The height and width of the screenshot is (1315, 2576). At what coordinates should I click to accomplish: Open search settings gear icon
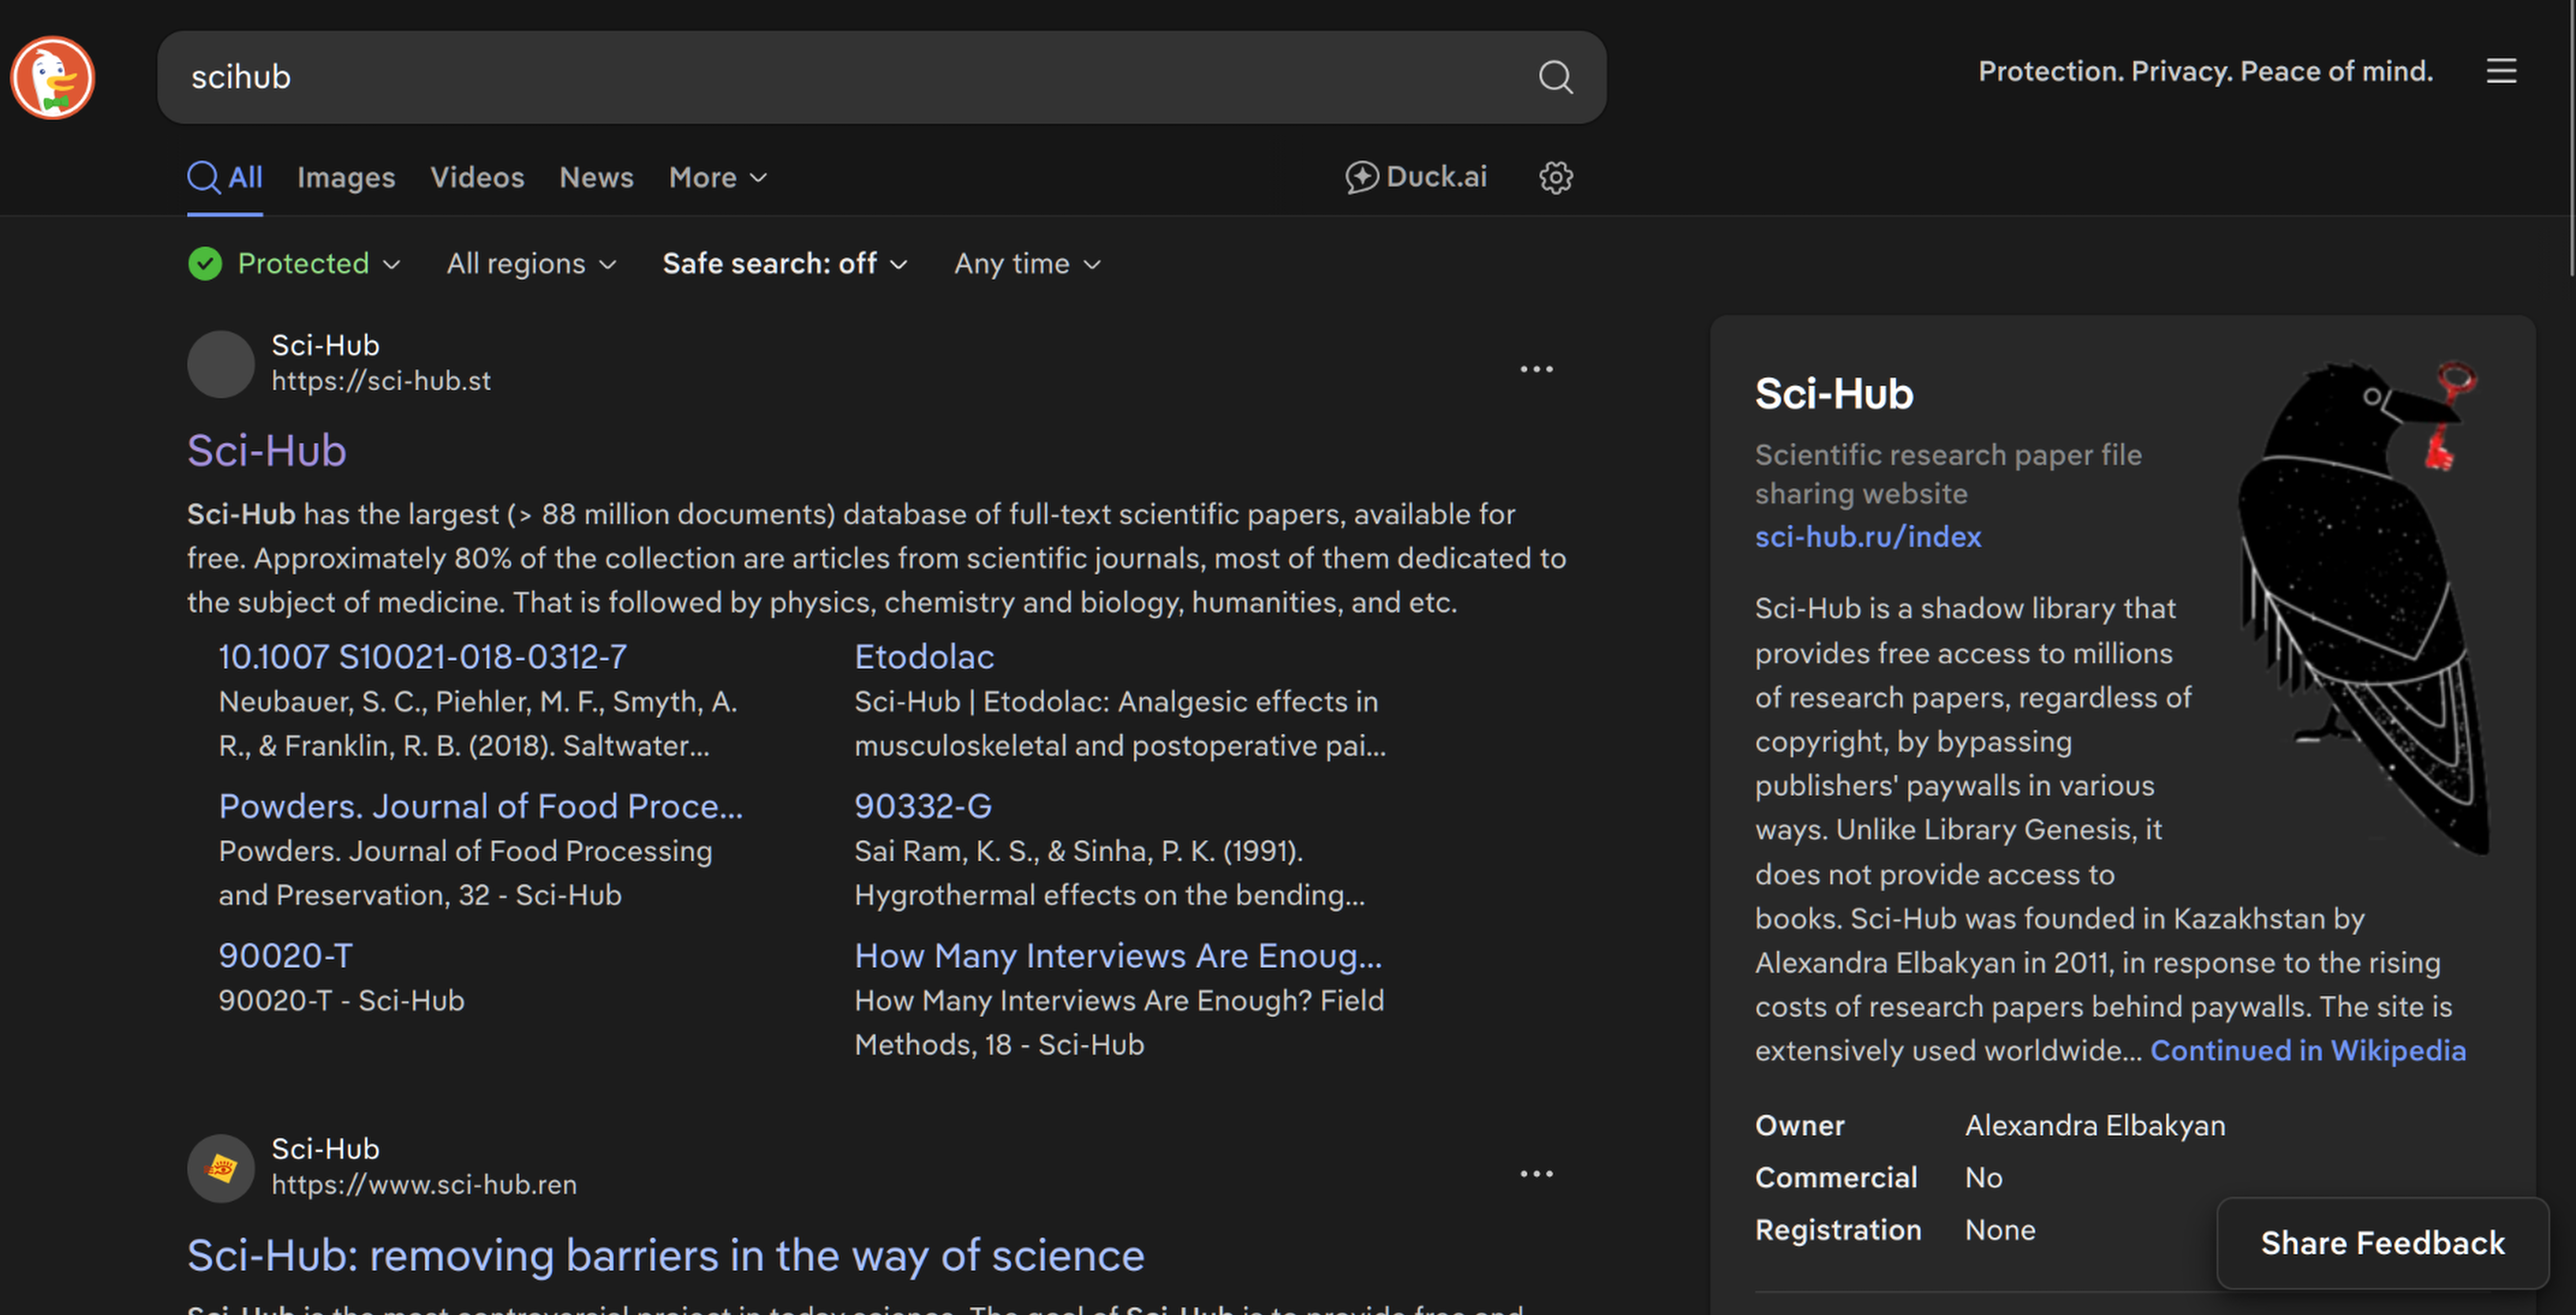coord(1555,178)
